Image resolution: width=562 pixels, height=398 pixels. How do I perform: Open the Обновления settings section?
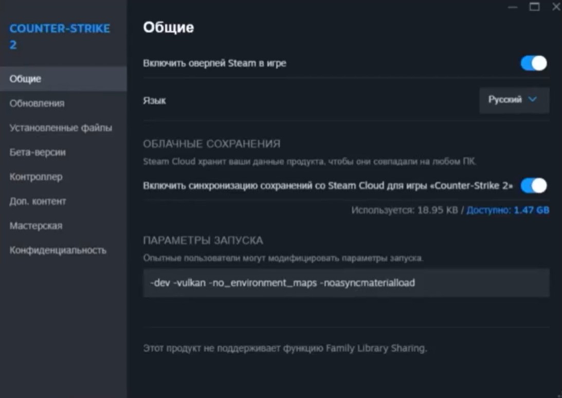point(37,103)
